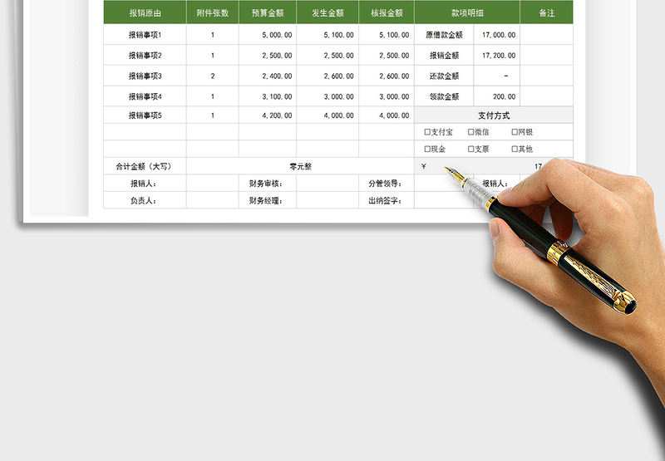Select the 出纳签字 label cell
This screenshot has height=461, width=665.
[385, 201]
